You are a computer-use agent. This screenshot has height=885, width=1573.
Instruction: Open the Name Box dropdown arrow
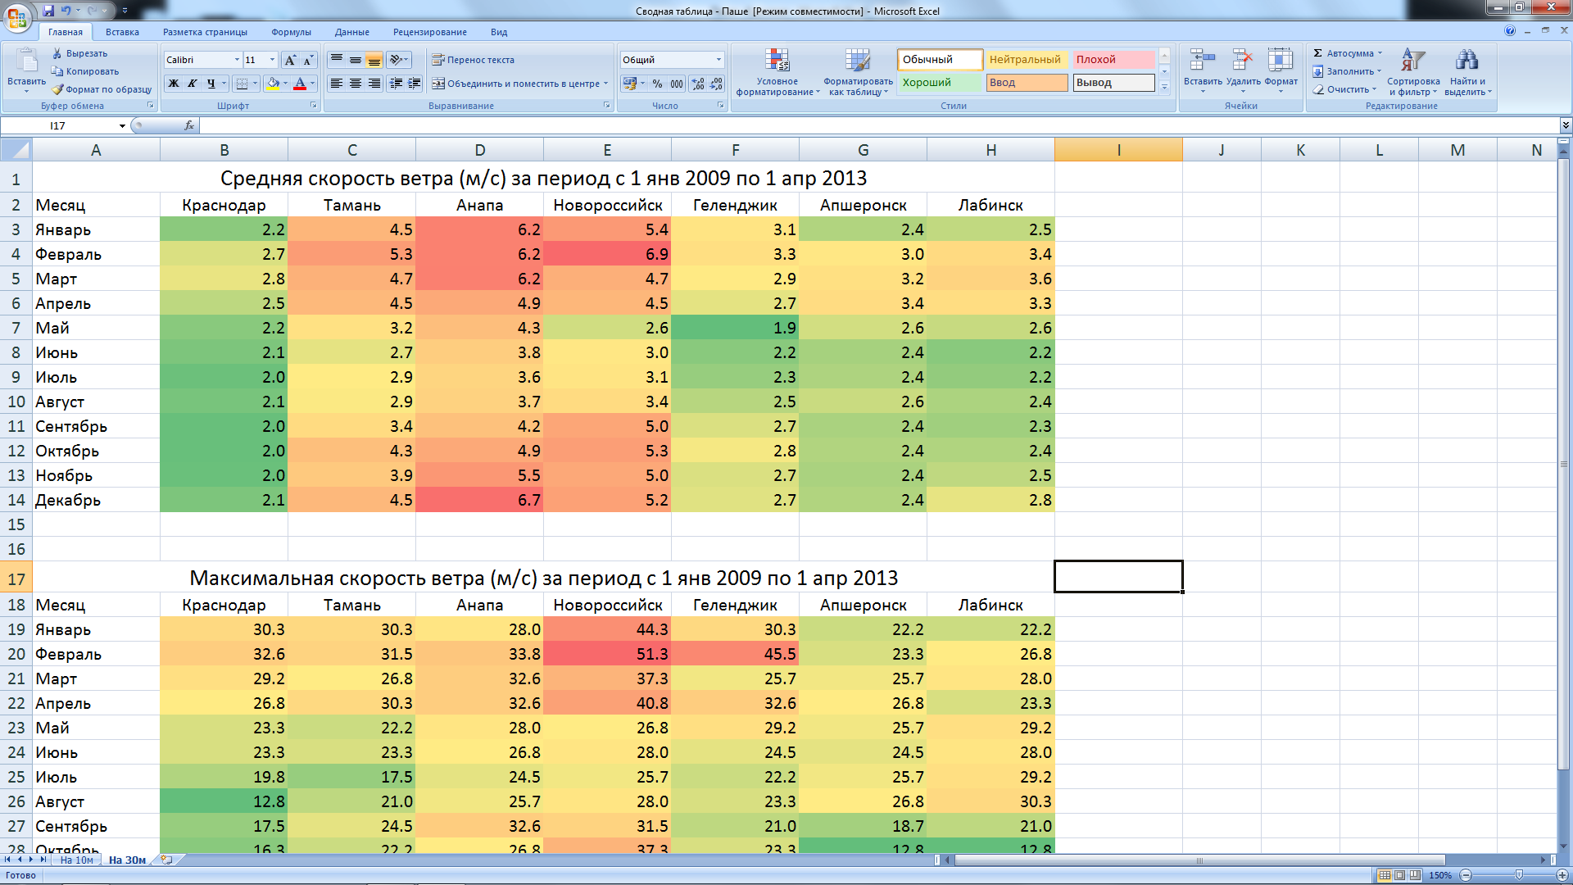(x=122, y=126)
